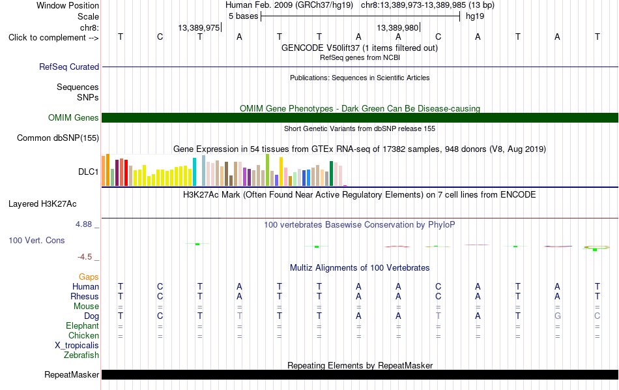Click the 4.88 PhyloP upper limit value

pyautogui.click(x=83, y=224)
